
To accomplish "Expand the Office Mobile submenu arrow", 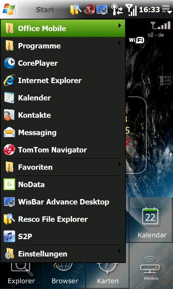I will point(120,26).
